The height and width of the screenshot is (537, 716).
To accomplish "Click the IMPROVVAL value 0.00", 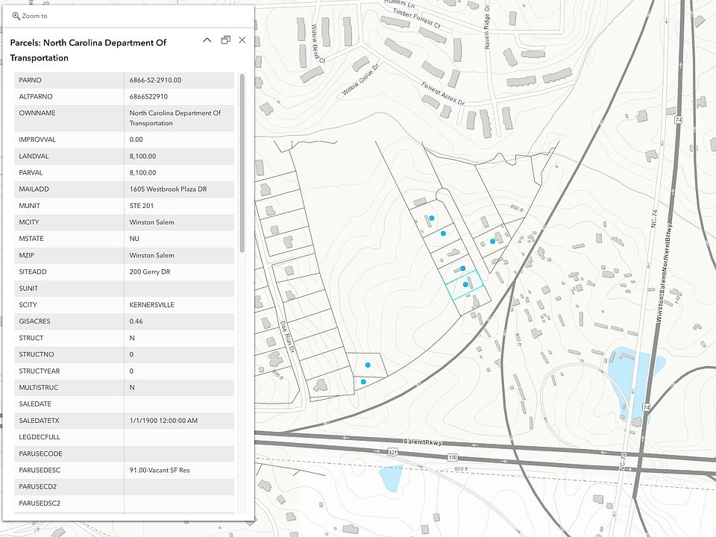I will (136, 139).
